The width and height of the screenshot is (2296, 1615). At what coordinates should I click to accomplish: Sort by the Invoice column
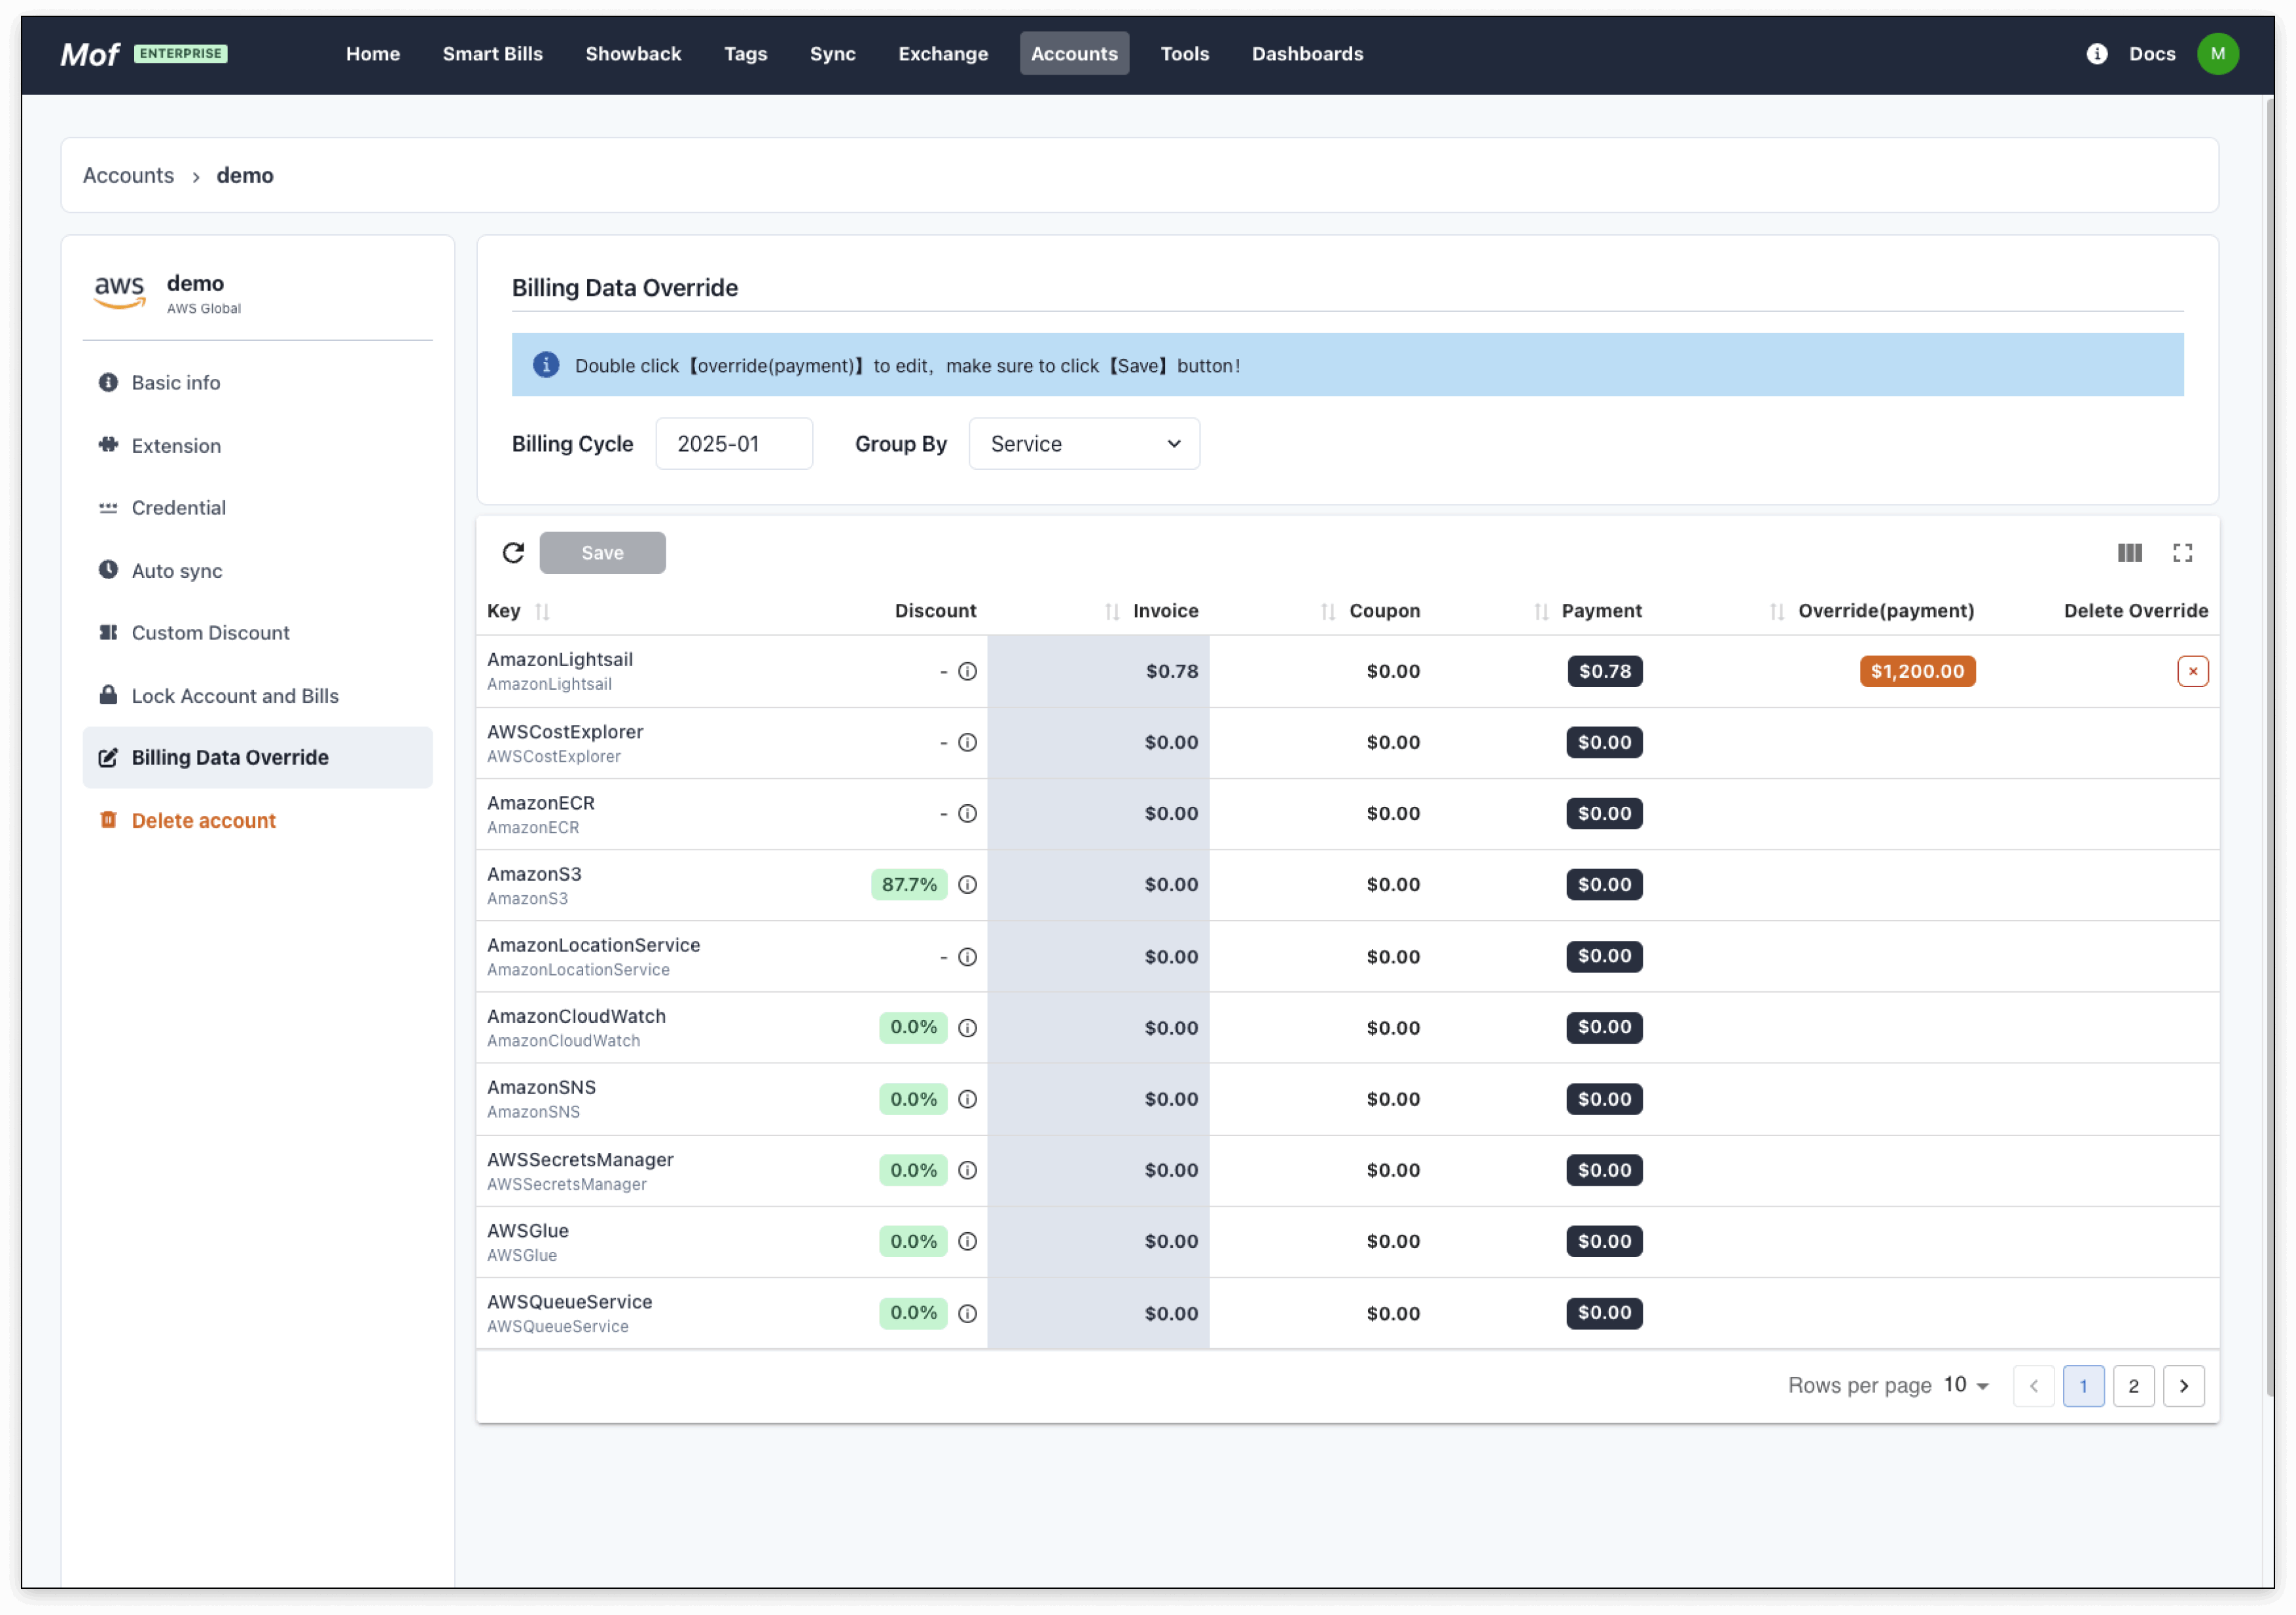[1111, 611]
